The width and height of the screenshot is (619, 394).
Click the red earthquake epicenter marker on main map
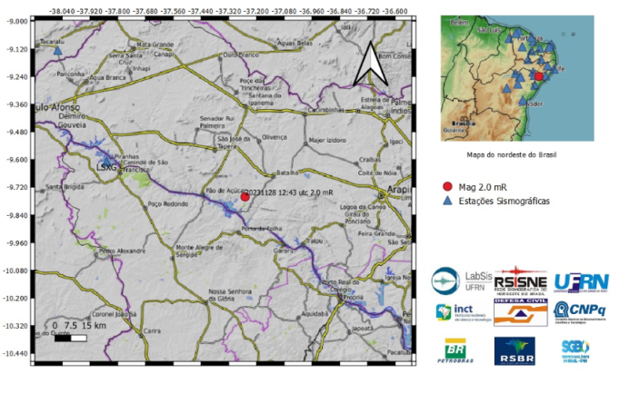[x=245, y=196]
